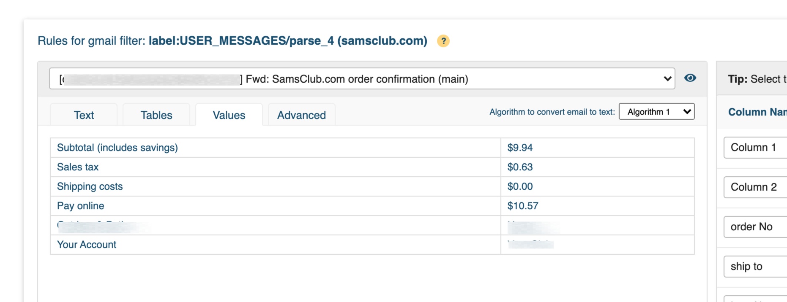Click the ship to column field
Image resolution: width=787 pixels, height=302 pixels.
coord(755,267)
